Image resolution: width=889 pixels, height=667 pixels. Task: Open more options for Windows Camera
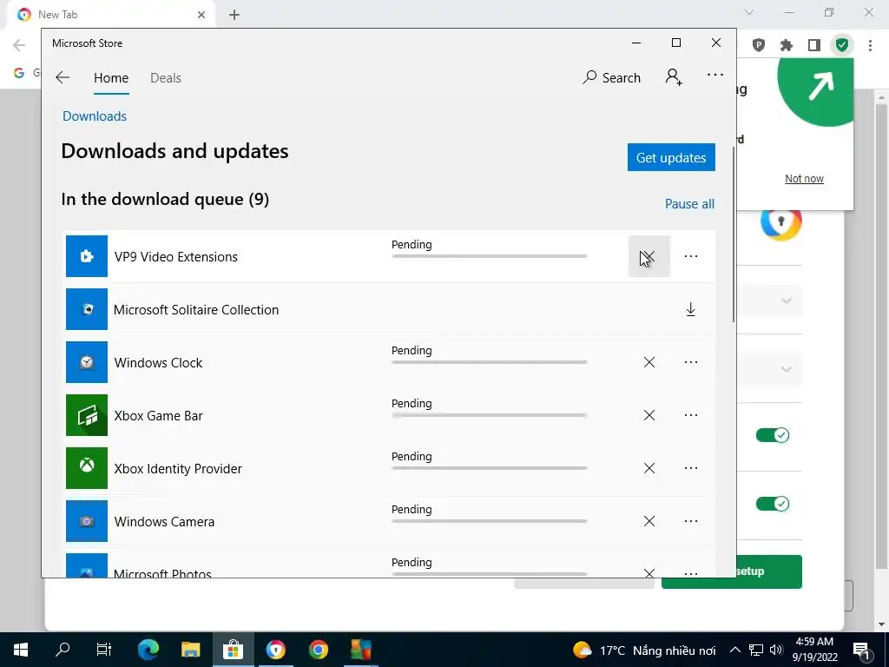pyautogui.click(x=690, y=521)
